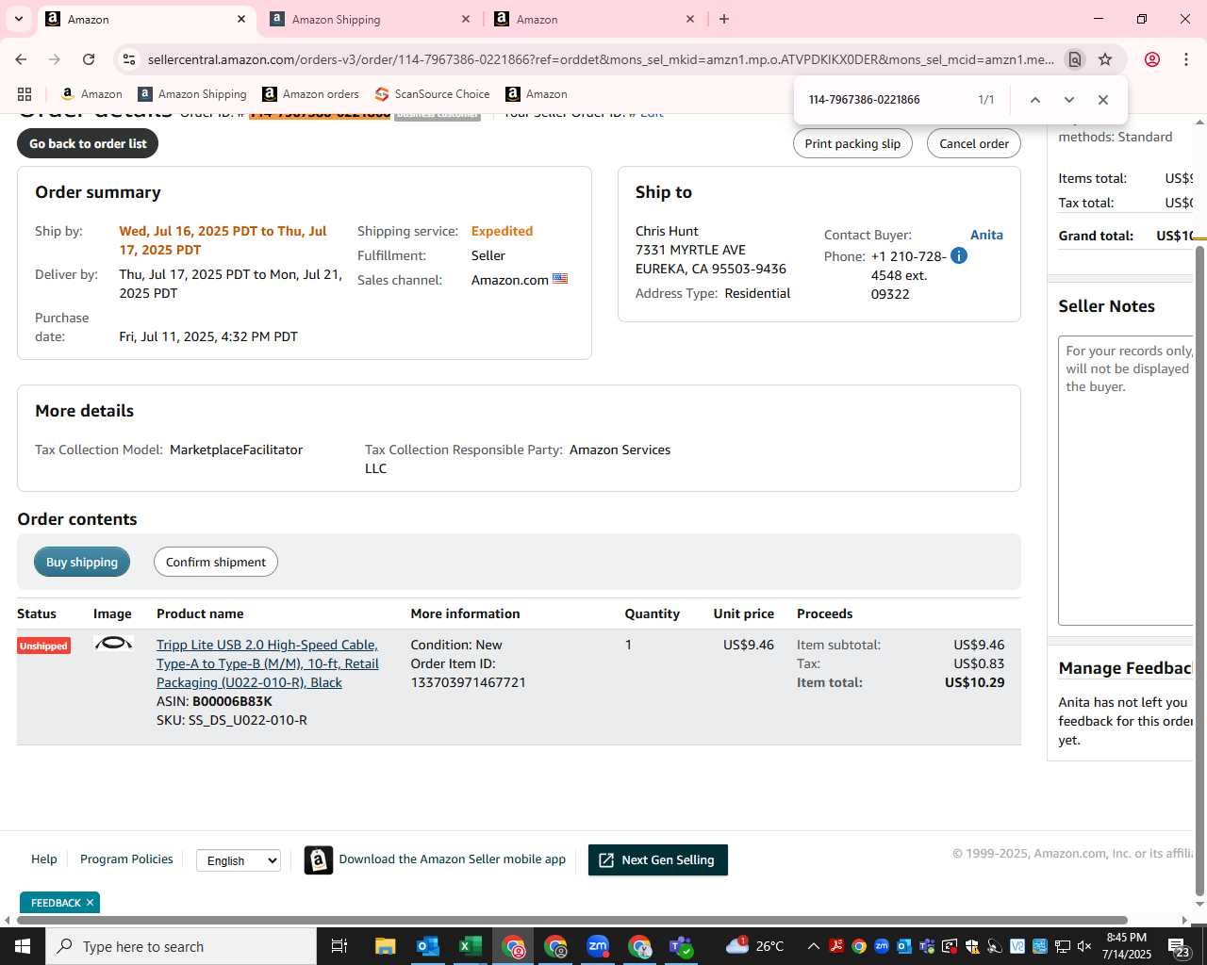Image resolution: width=1207 pixels, height=965 pixels.
Task: Open the first Amazon bookmark
Action: click(x=91, y=94)
